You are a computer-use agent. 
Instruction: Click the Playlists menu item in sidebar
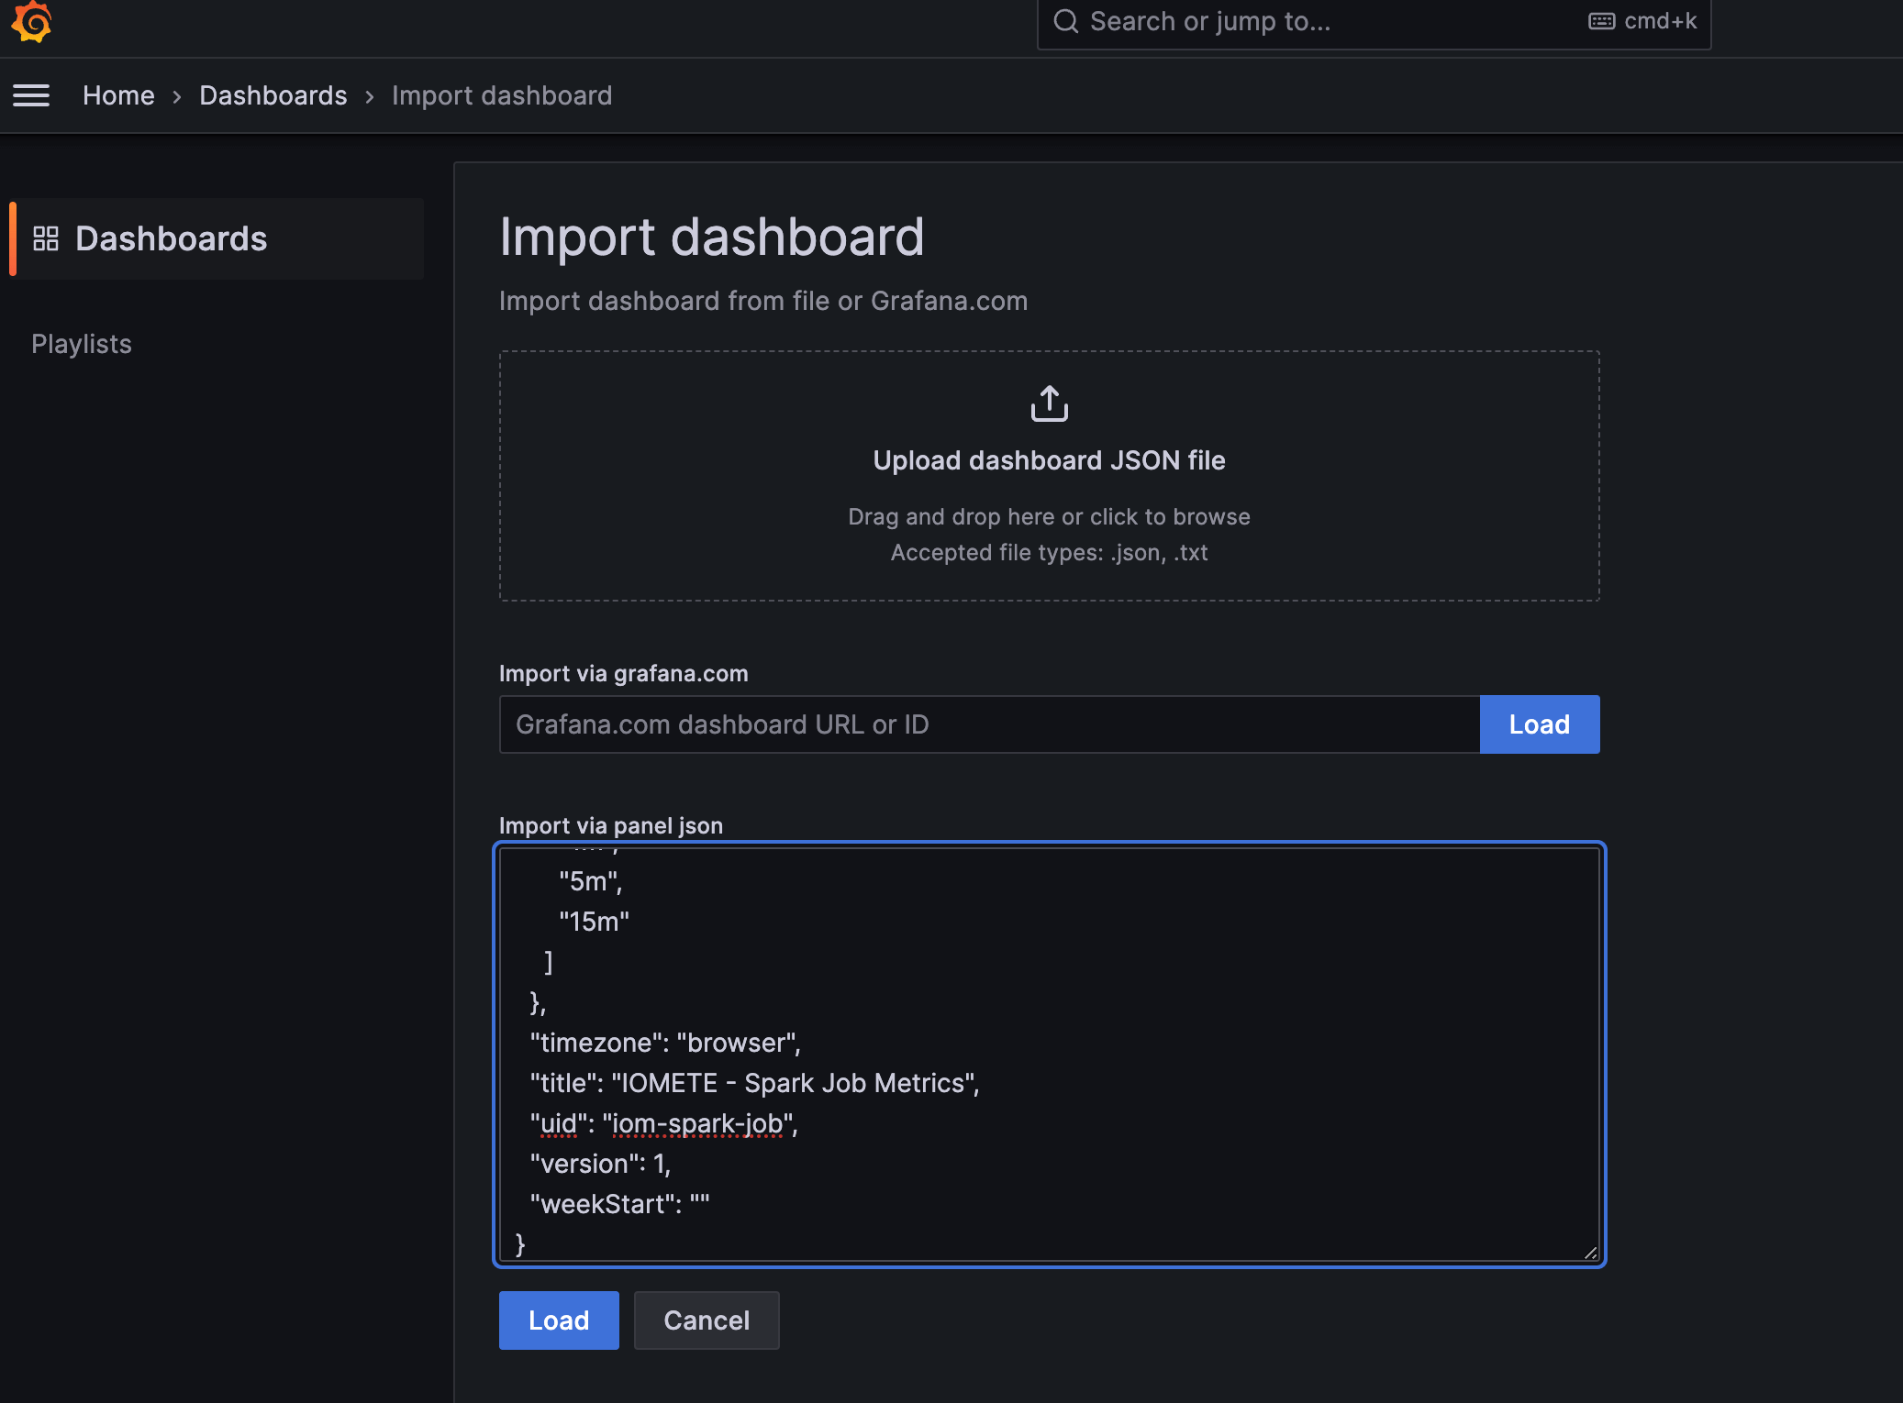pyautogui.click(x=82, y=343)
